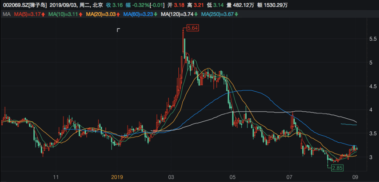Select the MA(120)=3.74 legend entry

(x=177, y=15)
